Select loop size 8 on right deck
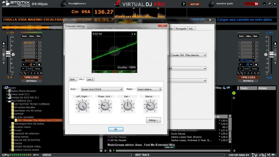 255,73
